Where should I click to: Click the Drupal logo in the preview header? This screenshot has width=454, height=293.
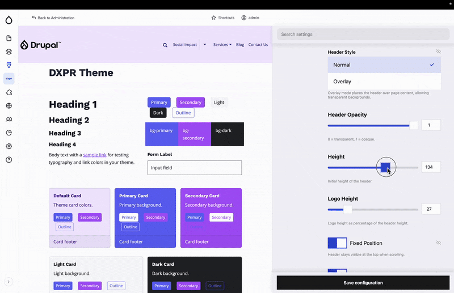[40, 45]
